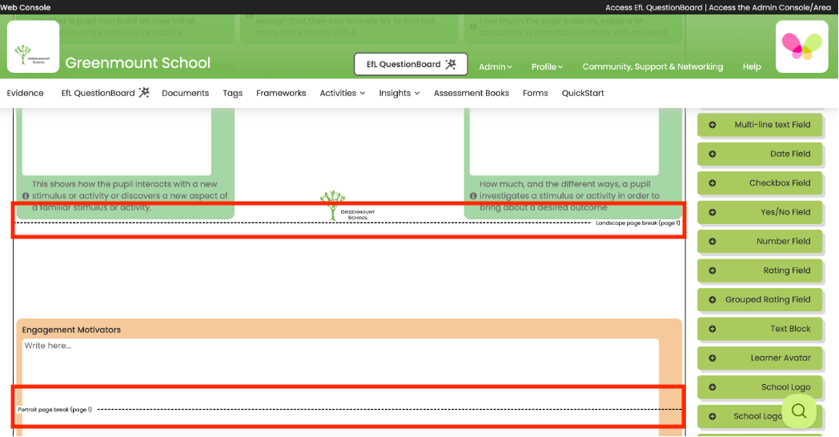Add a Yes/No Field
This screenshot has width=839, height=437.
pyautogui.click(x=760, y=212)
